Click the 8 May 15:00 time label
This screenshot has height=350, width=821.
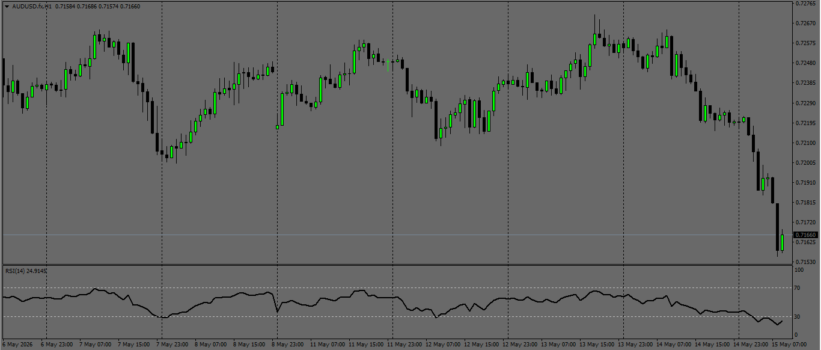pyautogui.click(x=249, y=345)
